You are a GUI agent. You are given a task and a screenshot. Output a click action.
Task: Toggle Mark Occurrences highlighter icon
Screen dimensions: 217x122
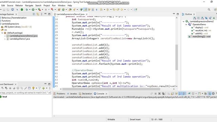(x=85, y=9)
